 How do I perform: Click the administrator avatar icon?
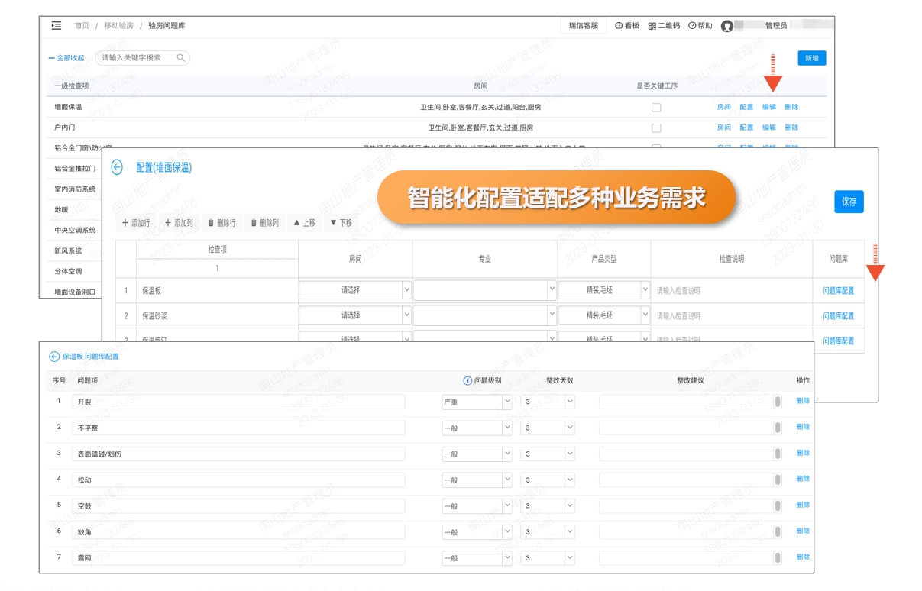tap(727, 26)
